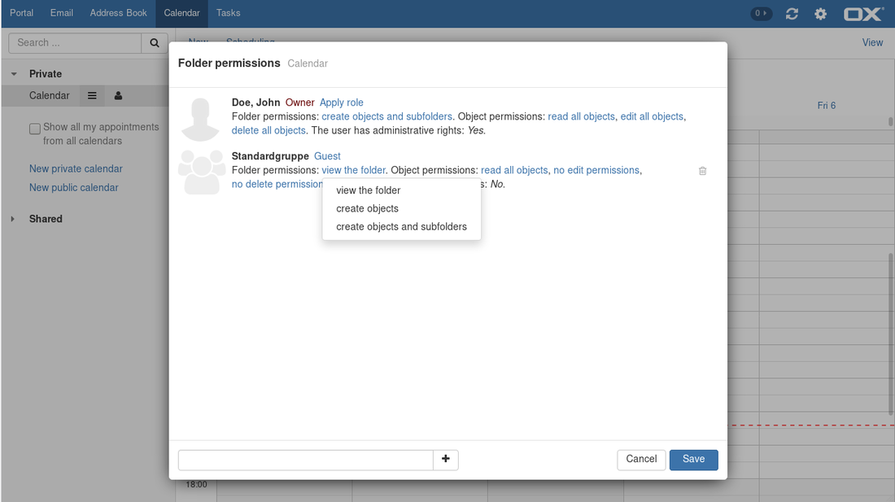Select 'create objects' from the menu

(367, 208)
